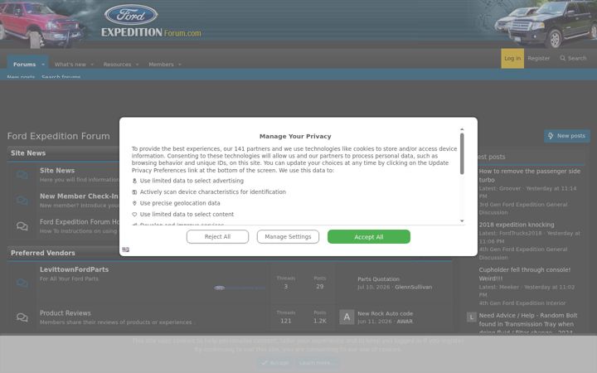Expand the Forums menu dropdown arrow
The image size is (597, 373).
click(x=43, y=65)
